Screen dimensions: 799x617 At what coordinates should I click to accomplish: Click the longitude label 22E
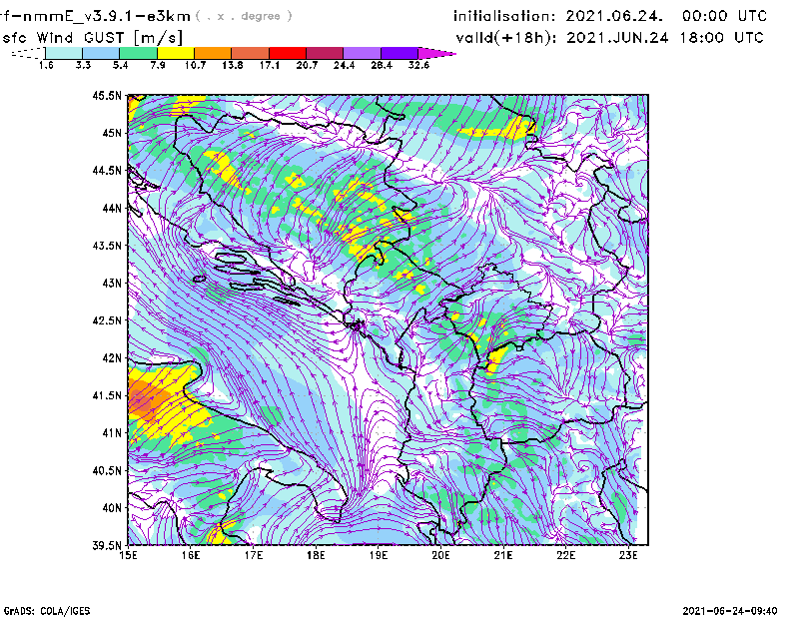tap(566, 555)
